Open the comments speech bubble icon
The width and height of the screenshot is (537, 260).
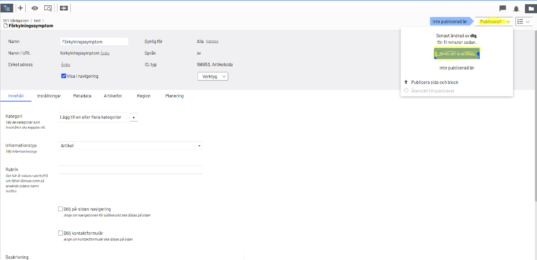point(503,8)
